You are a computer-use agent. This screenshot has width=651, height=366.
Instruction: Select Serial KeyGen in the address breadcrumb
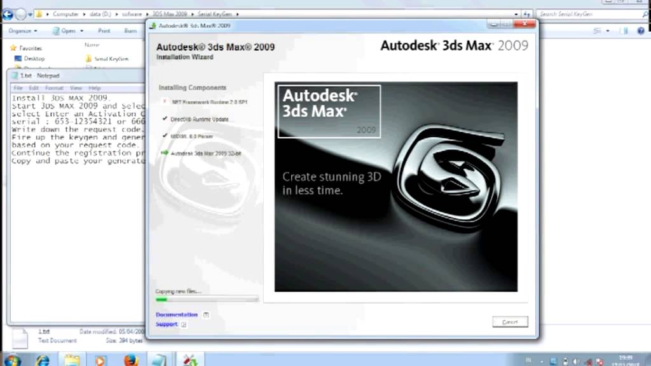point(214,14)
